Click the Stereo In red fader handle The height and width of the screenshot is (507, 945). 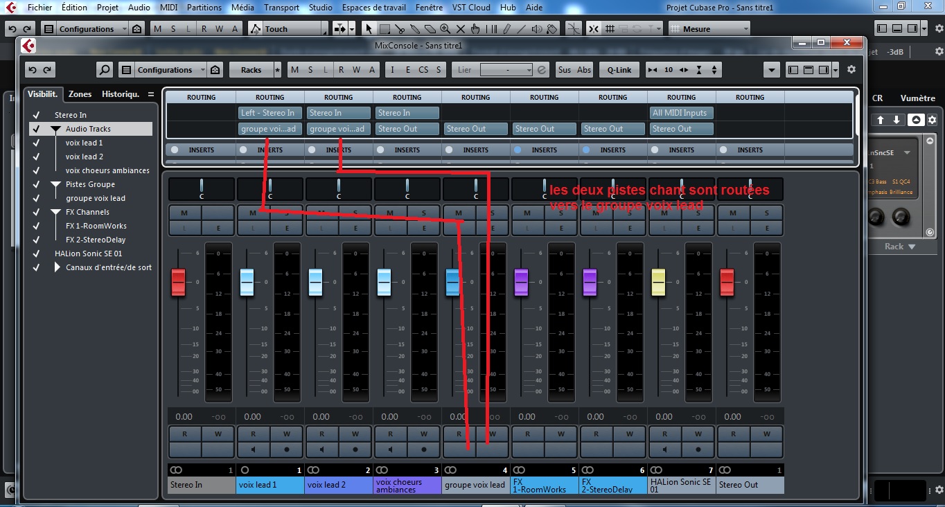(x=178, y=282)
